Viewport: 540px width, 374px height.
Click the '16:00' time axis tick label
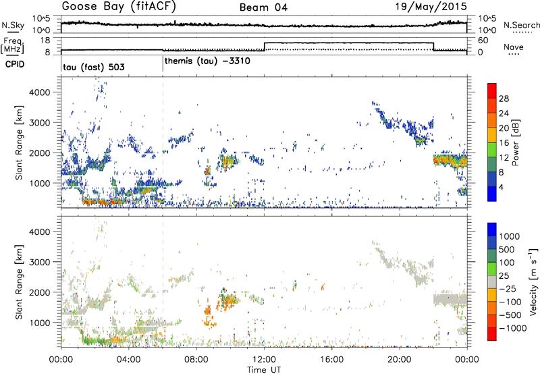tap(331, 360)
